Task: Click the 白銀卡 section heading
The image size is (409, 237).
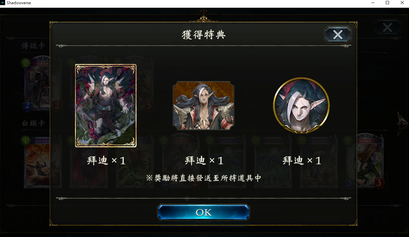Action: pyautogui.click(x=33, y=123)
